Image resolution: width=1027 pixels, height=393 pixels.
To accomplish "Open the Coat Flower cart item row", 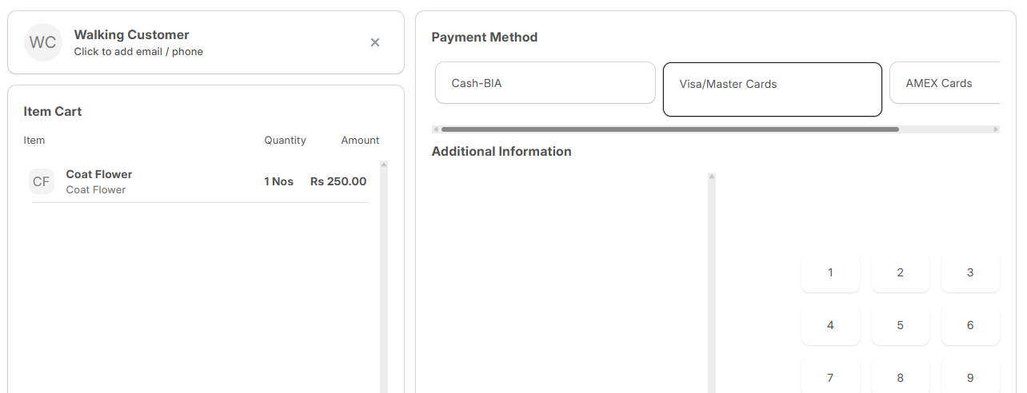I will (x=199, y=181).
